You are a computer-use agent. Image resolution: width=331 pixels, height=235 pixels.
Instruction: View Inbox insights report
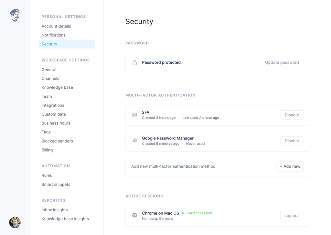(55, 210)
